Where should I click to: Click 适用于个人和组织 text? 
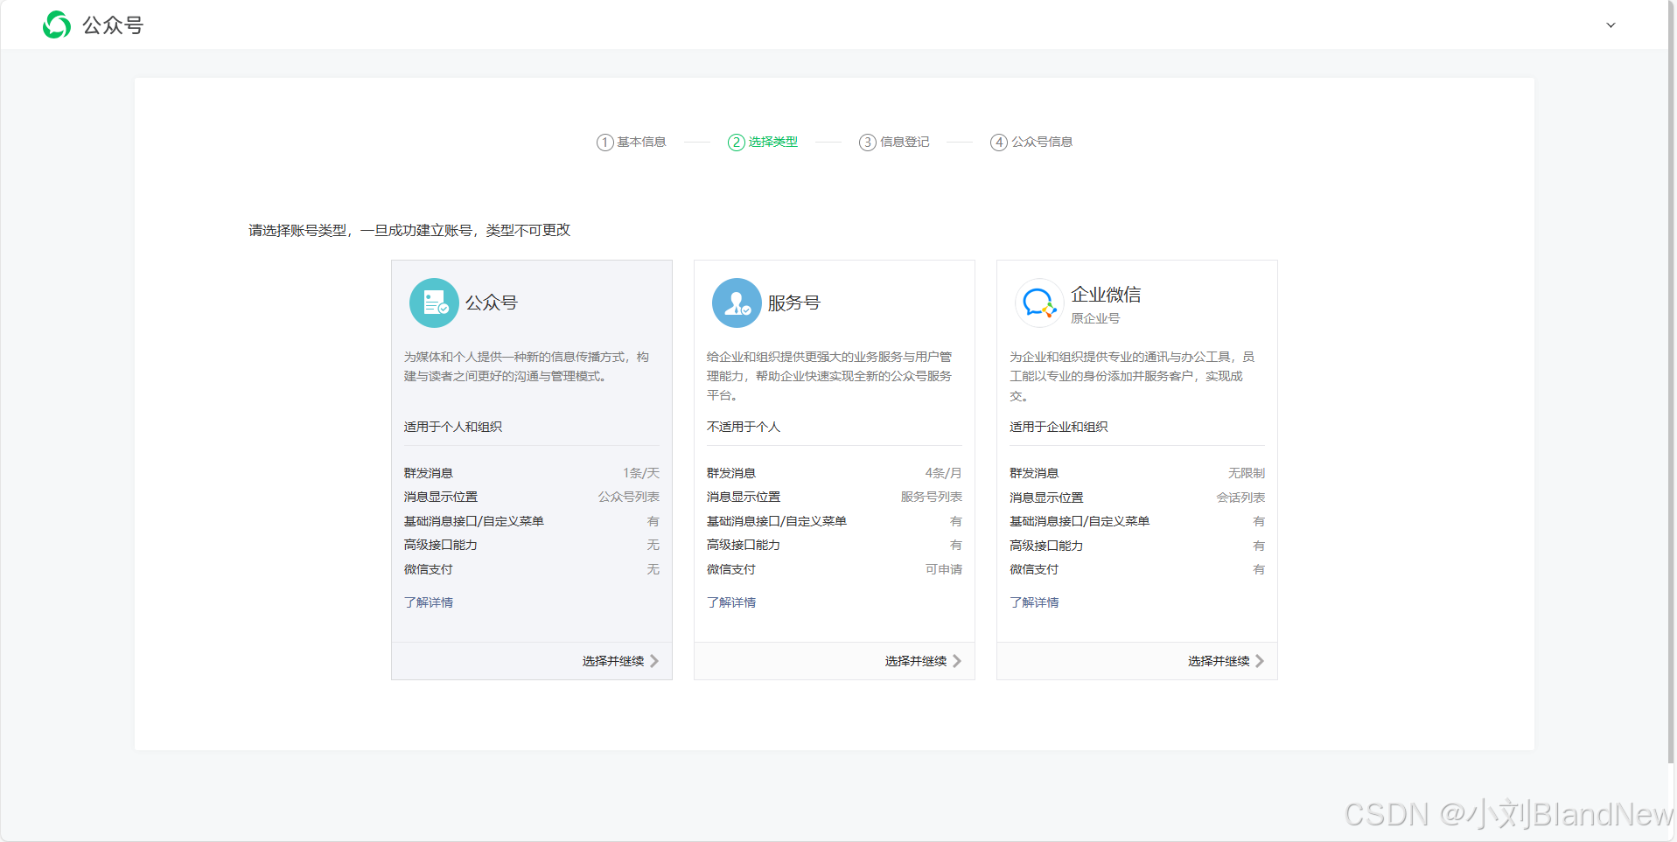click(x=453, y=427)
